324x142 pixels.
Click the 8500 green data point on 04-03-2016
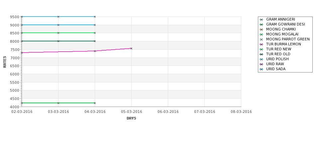coord(95,33)
